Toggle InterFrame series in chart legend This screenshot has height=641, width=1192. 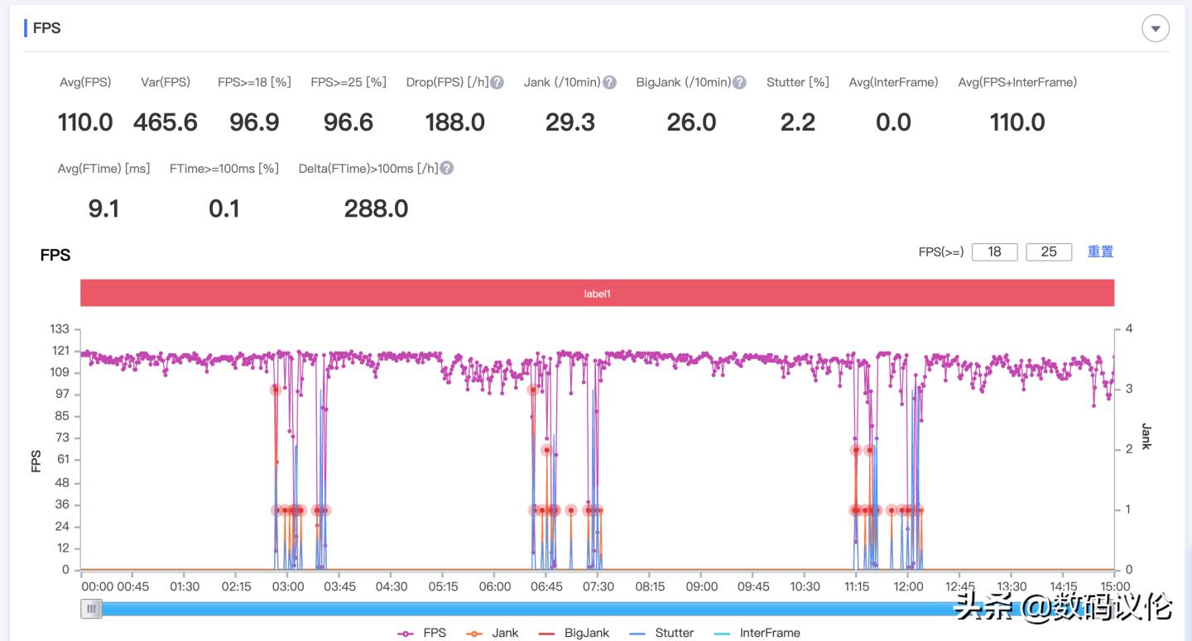coord(757,633)
